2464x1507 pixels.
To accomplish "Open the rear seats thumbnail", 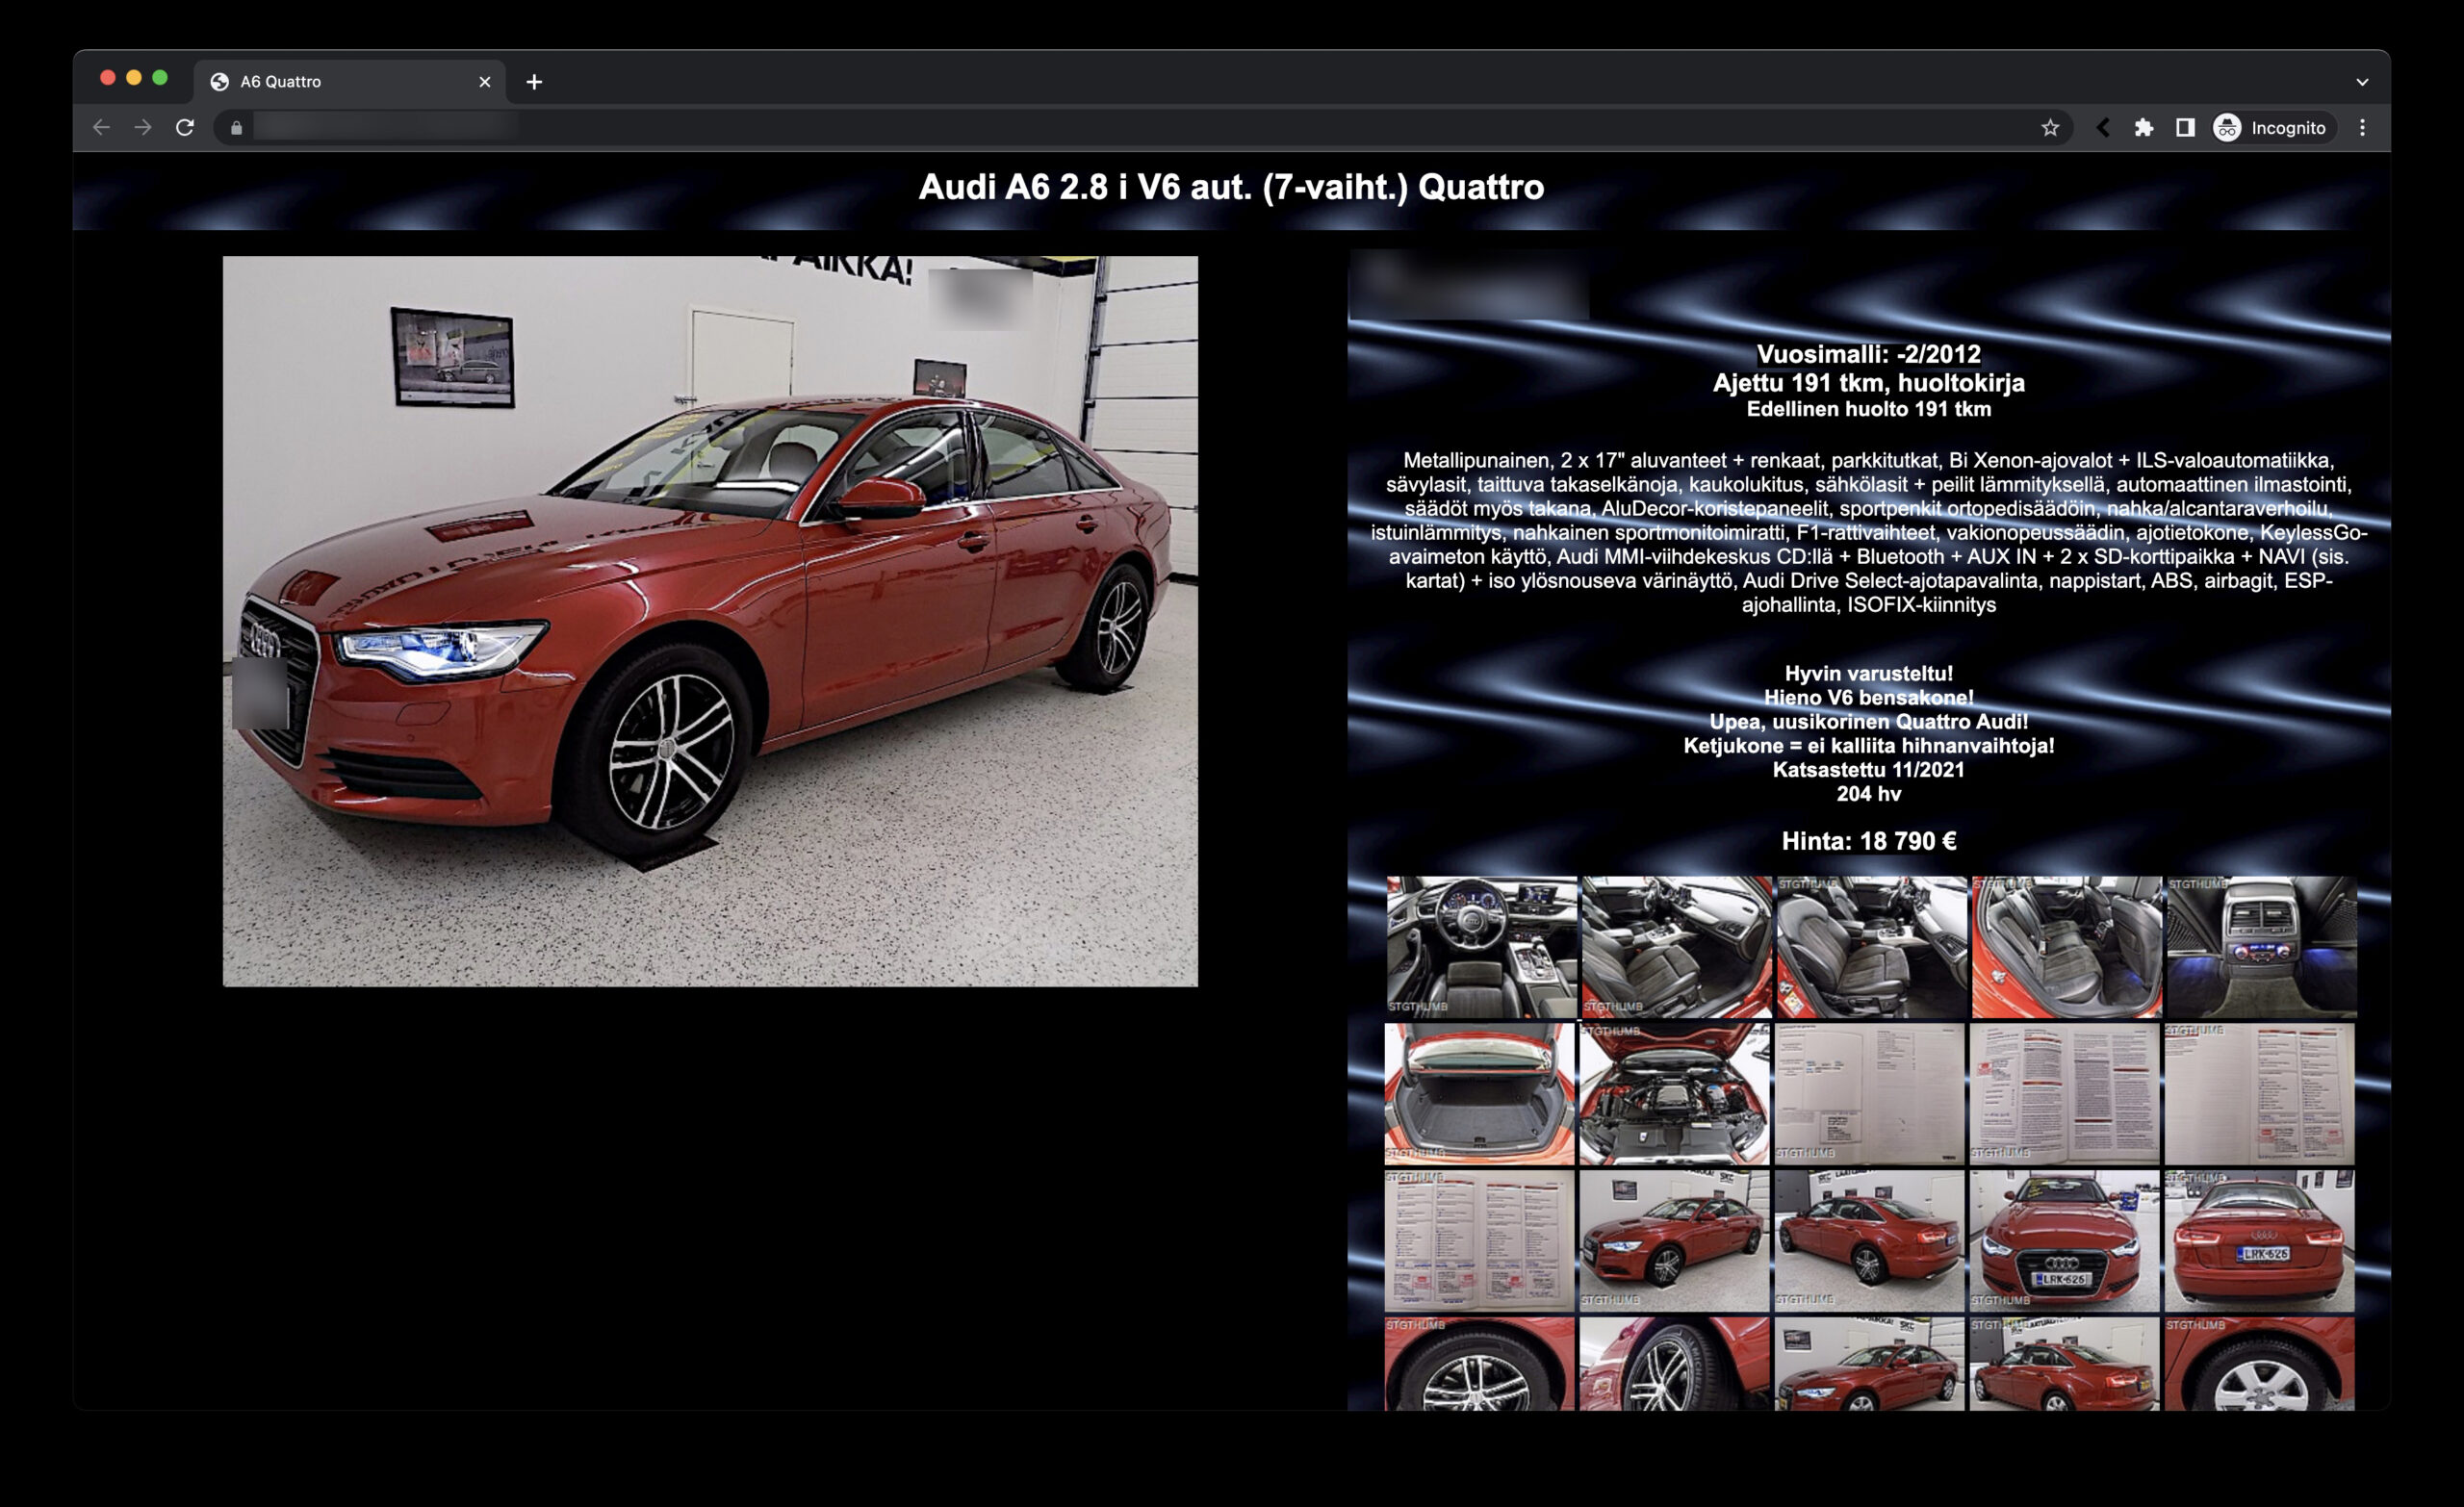I will 2066,947.
